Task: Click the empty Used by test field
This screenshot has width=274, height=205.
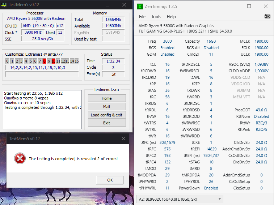Action: pyautogui.click(x=113, y=39)
